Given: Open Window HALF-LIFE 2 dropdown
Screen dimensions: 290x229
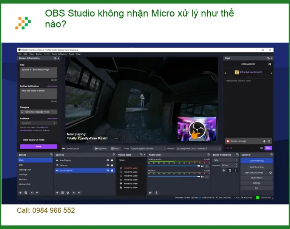Looking at the screenshot, I should (x=198, y=149).
